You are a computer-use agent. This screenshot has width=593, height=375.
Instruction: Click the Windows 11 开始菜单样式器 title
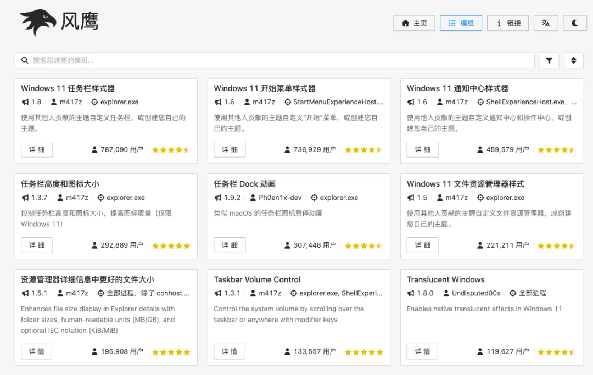(x=265, y=88)
